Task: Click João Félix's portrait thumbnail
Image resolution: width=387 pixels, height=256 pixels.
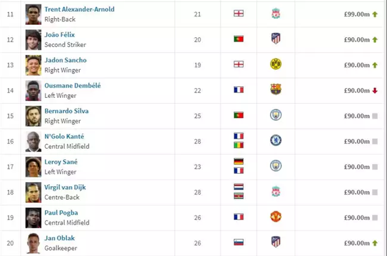Action: [x=33, y=40]
